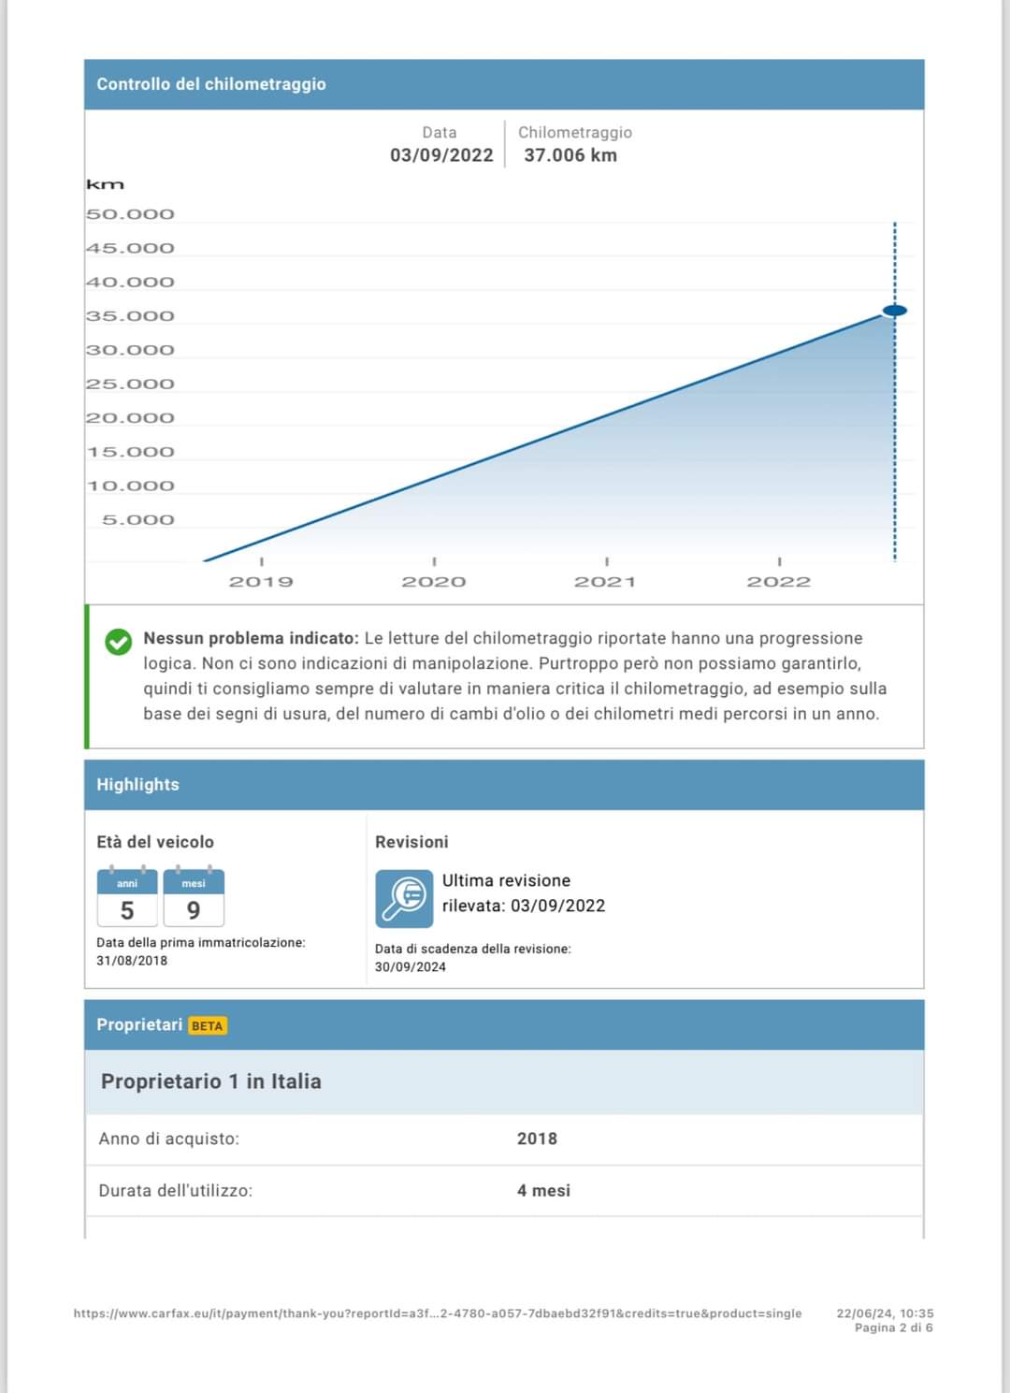
Task: Click the 2019 x-axis label
Action: click(x=261, y=582)
